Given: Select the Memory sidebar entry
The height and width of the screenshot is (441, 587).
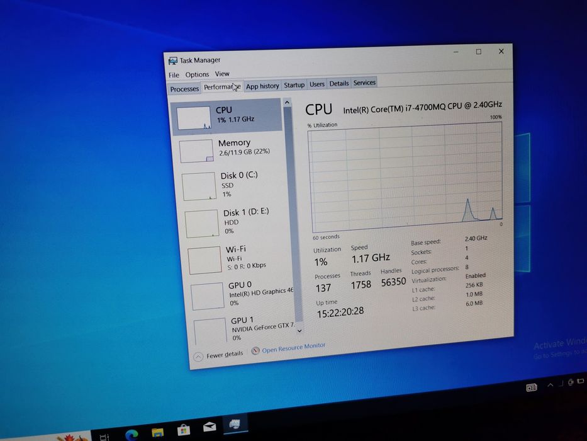Looking at the screenshot, I should pos(229,150).
